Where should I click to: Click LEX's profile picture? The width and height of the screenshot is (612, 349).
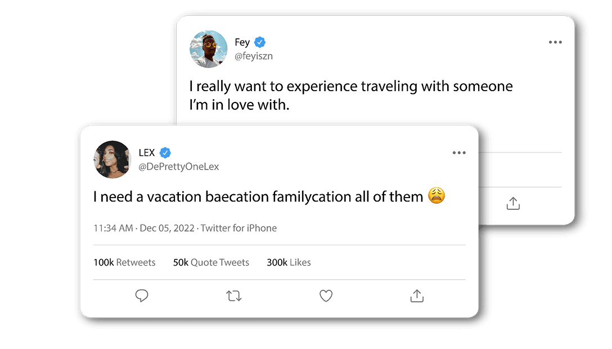pyautogui.click(x=112, y=159)
